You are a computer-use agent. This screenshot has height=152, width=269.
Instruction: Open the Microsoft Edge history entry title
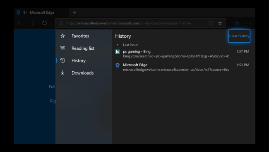pyautogui.click(x=135, y=65)
